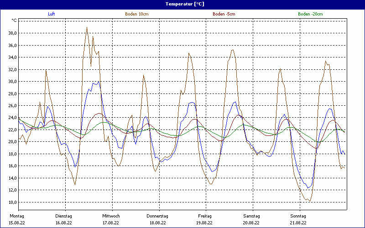Click the Boden -5cm legend entry
Viewport: 365px width, 228px height.
(224, 14)
